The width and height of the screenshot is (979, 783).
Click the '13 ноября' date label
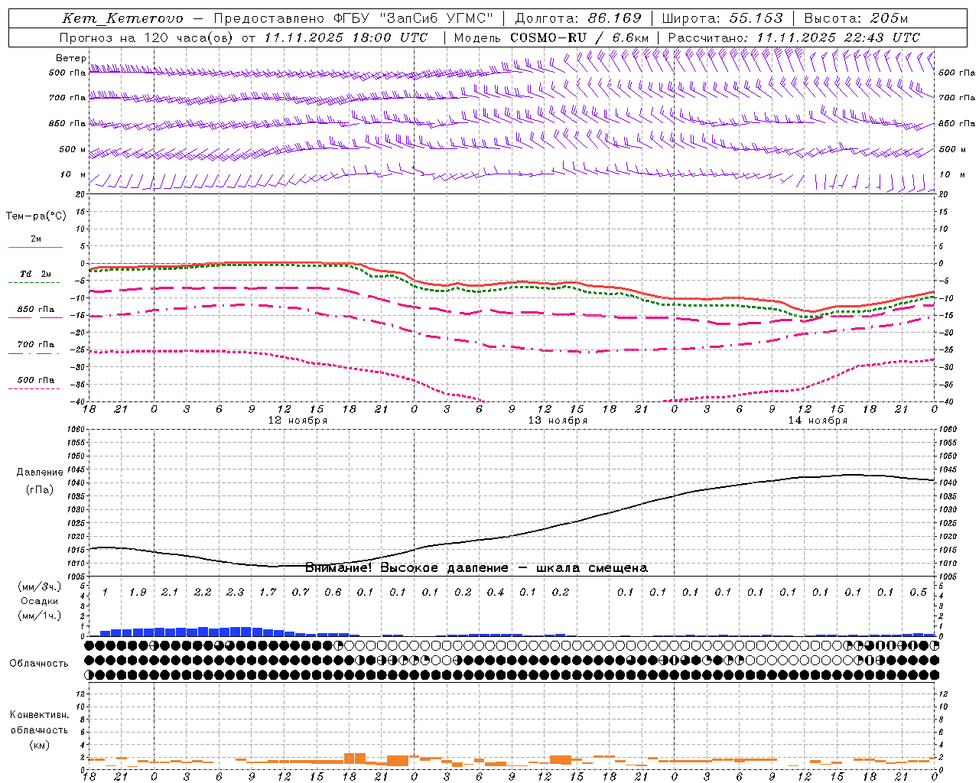558,421
